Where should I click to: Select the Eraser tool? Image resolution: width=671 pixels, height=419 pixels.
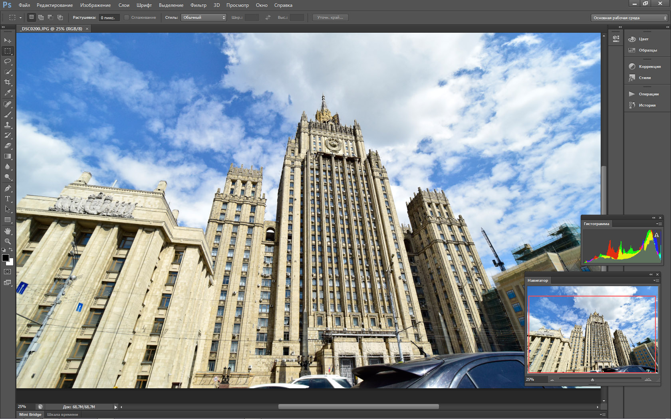tap(8, 146)
